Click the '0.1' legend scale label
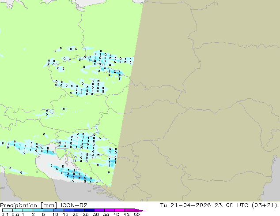Screen dimensions: 280x216 tap(5, 214)
